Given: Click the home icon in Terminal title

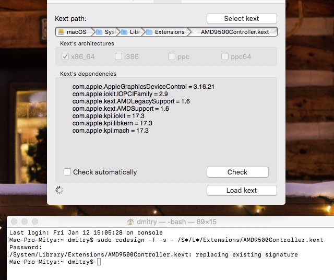Looking at the screenshot, I should 130,222.
